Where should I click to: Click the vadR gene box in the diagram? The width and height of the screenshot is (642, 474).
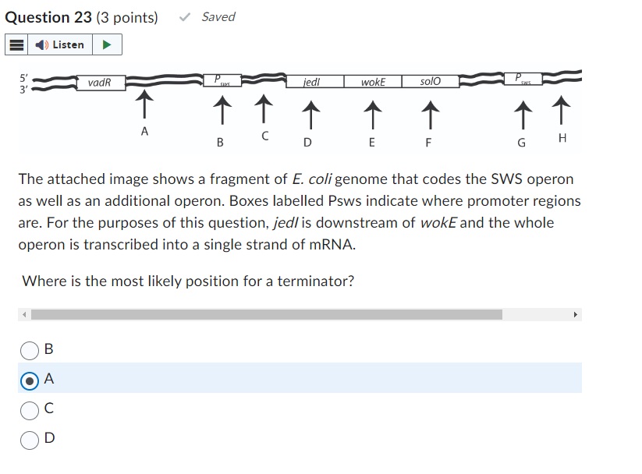pos(100,83)
